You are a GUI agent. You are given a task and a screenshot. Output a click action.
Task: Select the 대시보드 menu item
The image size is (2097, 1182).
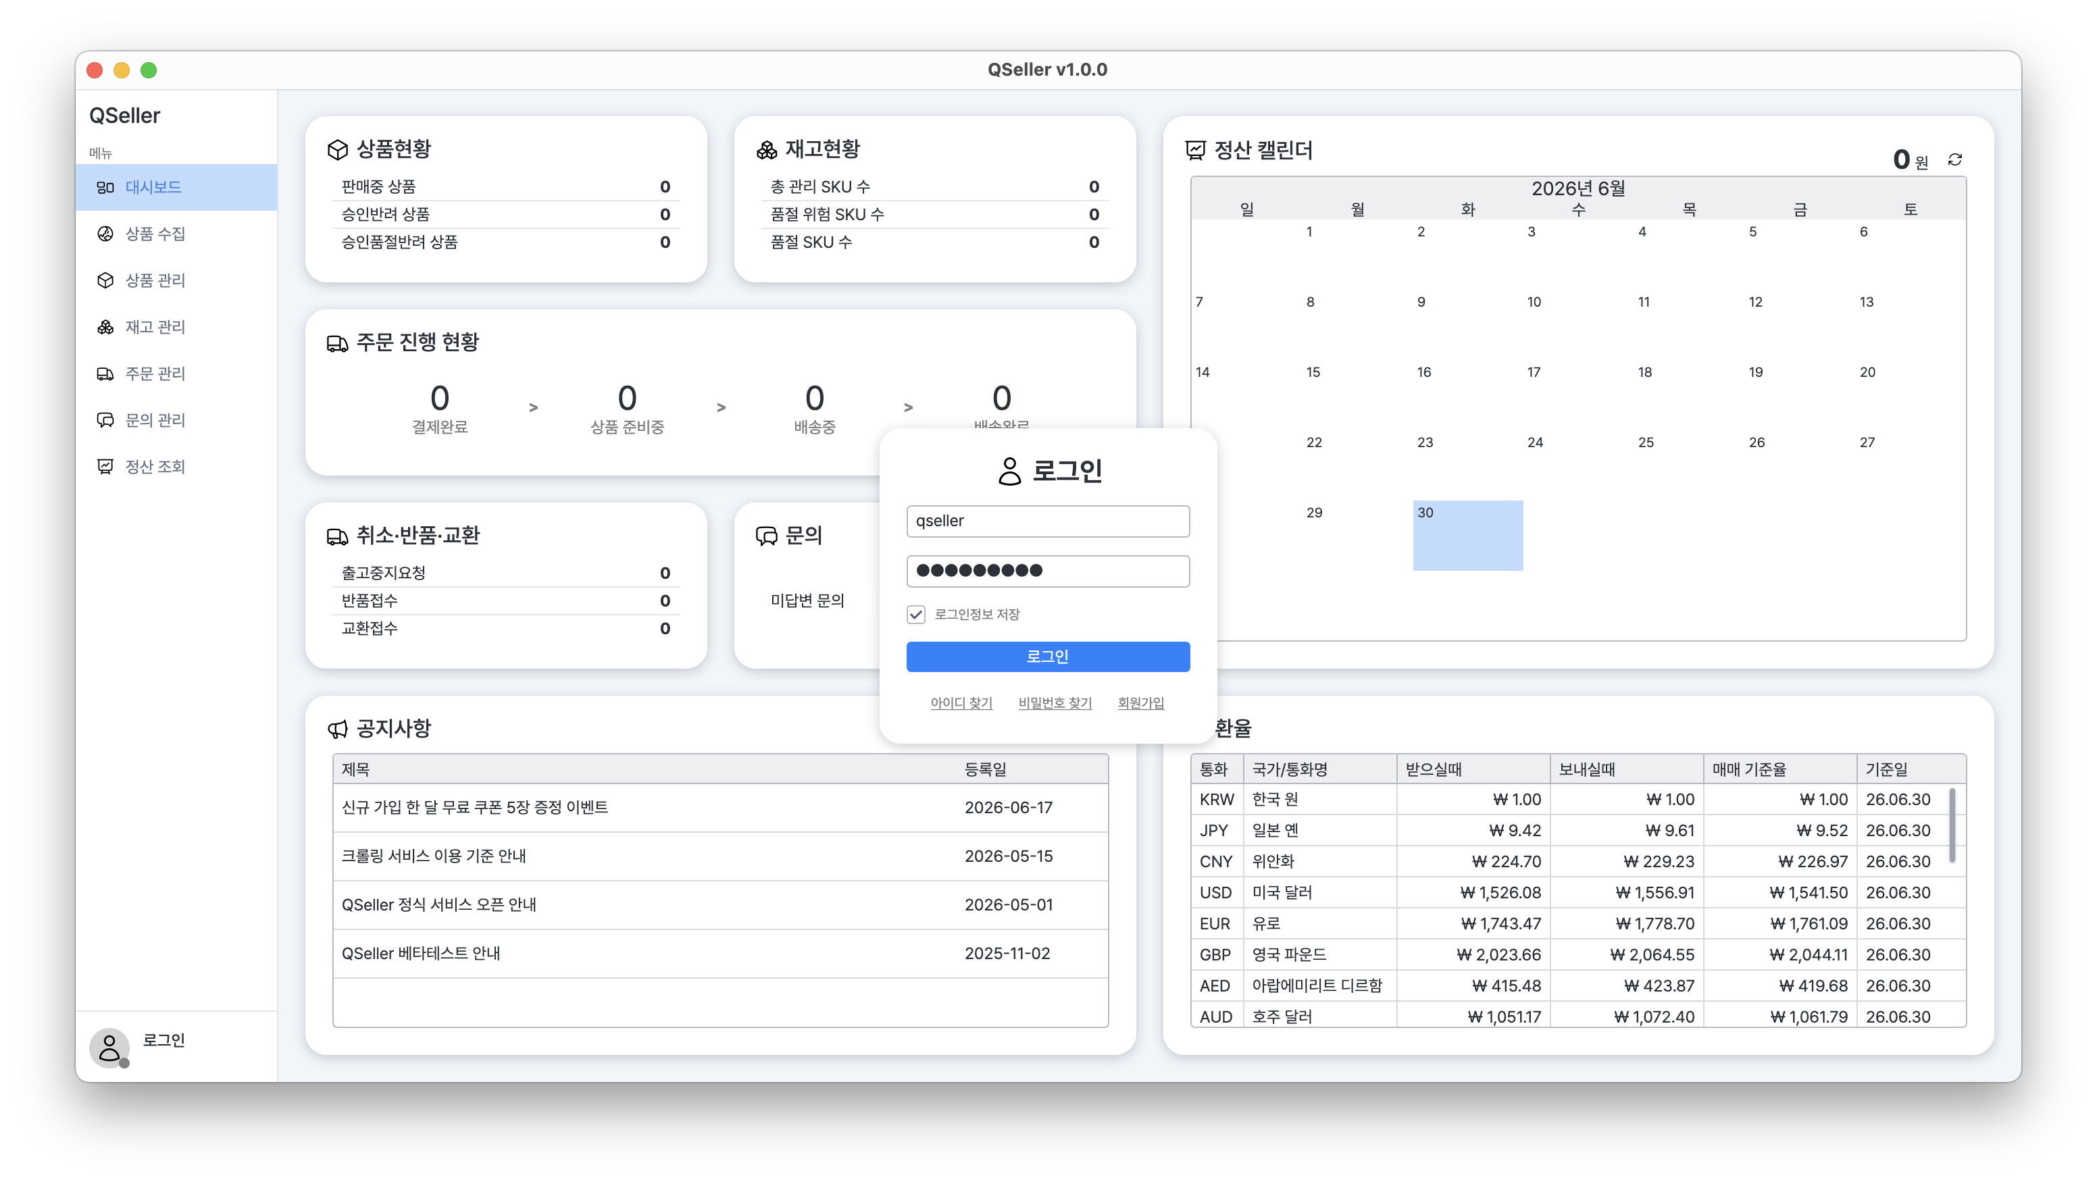[x=176, y=187]
